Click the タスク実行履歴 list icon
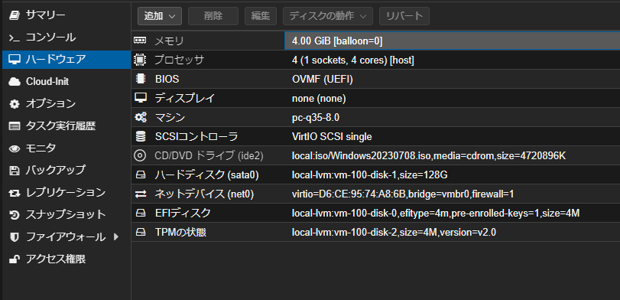Image resolution: width=620 pixels, height=300 pixels. [x=15, y=126]
